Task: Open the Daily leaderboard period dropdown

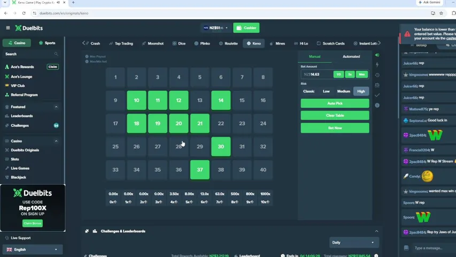Action: coord(354,243)
